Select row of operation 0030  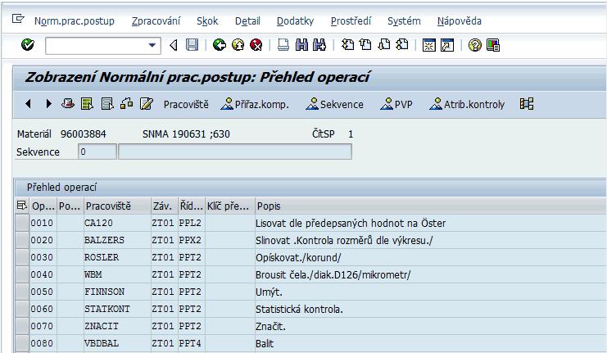click(22, 257)
